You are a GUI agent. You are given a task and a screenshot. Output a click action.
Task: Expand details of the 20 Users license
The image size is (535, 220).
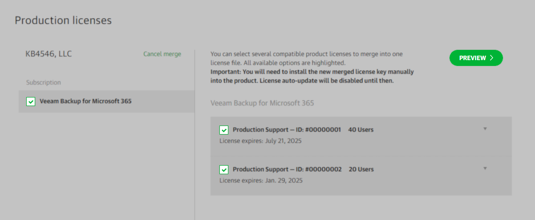(485, 168)
